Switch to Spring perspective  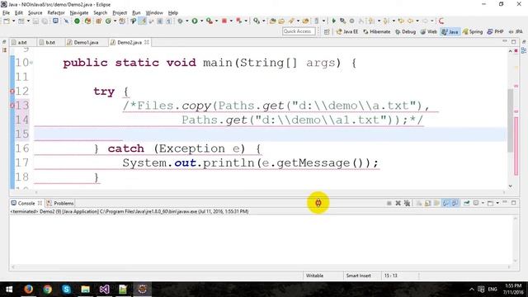tap(473, 31)
